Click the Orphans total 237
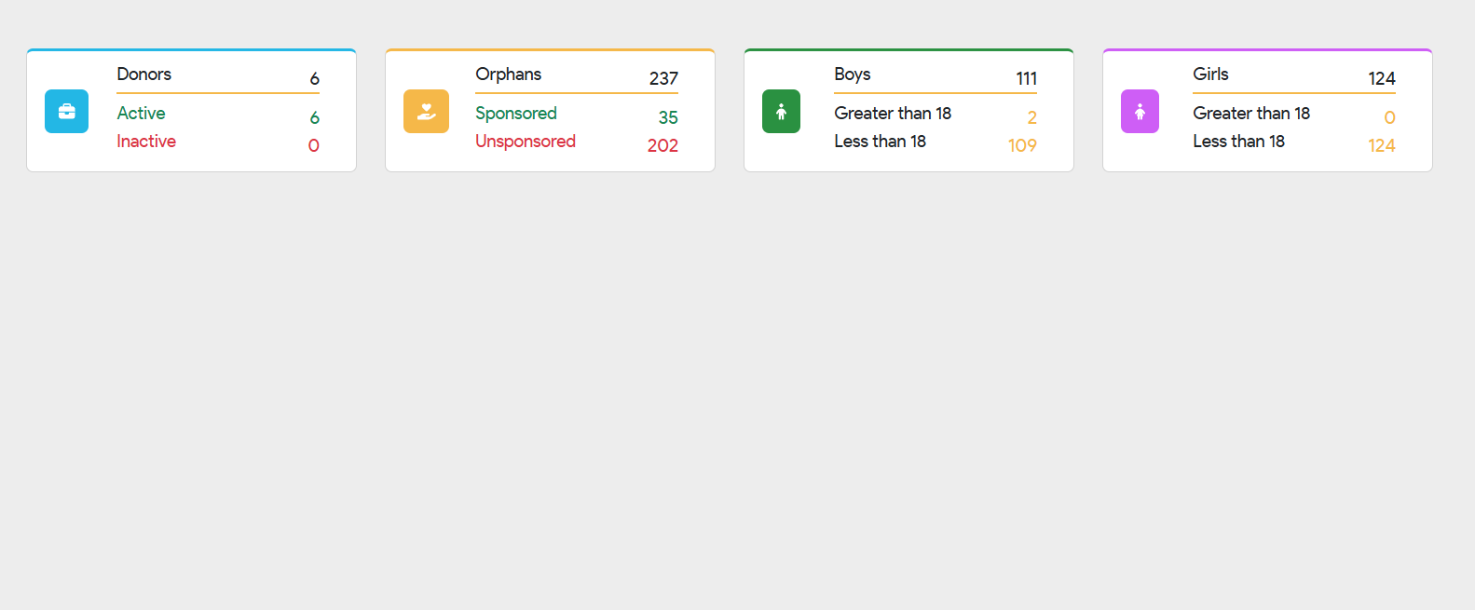Screen dimensions: 1475x610 (x=662, y=78)
